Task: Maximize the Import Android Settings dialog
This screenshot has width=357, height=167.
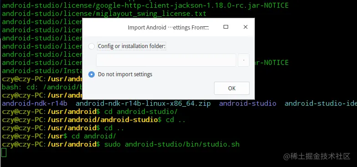Action: pyautogui.click(x=226, y=27)
